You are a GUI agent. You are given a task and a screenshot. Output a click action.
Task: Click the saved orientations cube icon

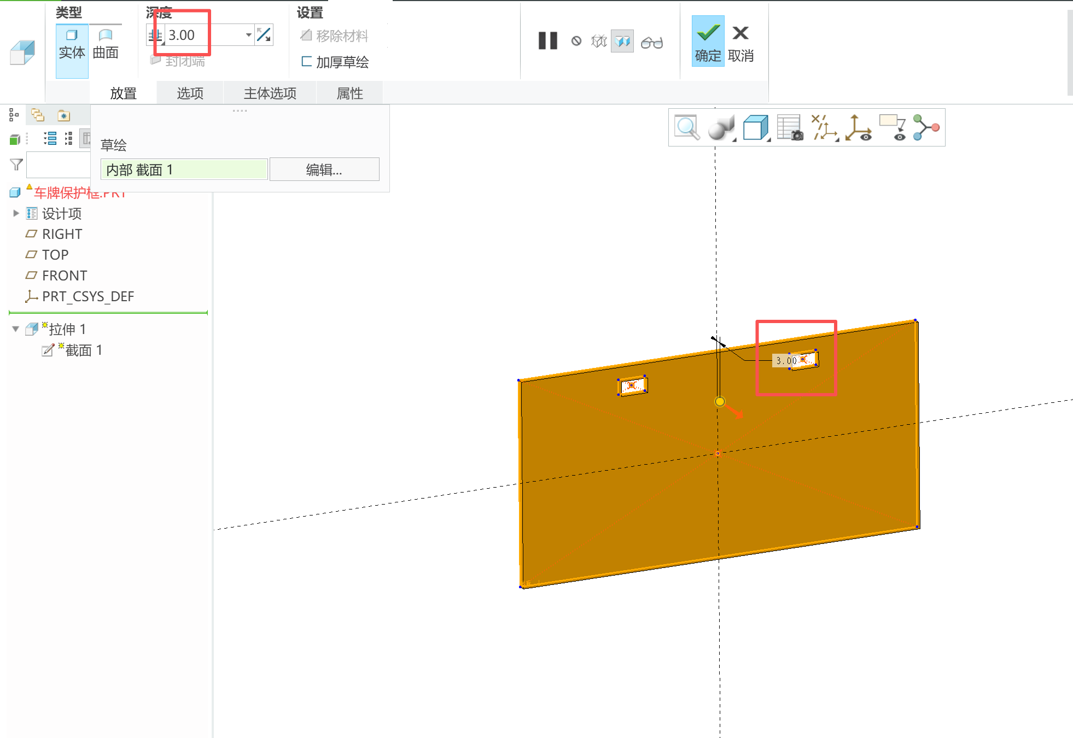click(x=755, y=128)
